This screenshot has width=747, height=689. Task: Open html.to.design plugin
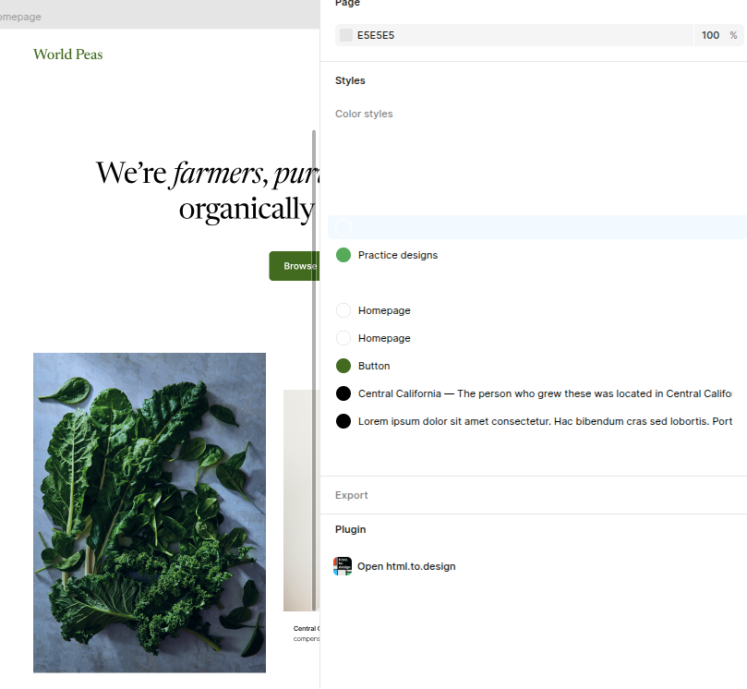pos(406,566)
